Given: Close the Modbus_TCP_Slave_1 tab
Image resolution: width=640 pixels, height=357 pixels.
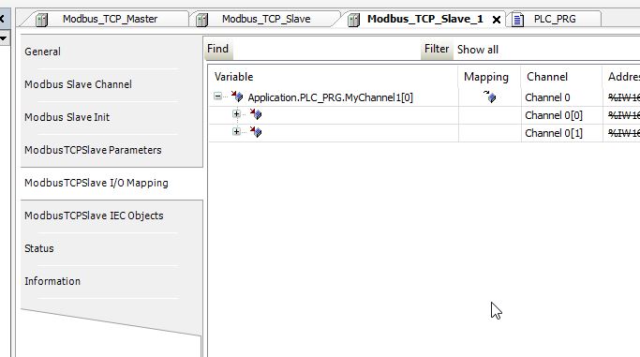Looking at the screenshot, I should tap(497, 20).
